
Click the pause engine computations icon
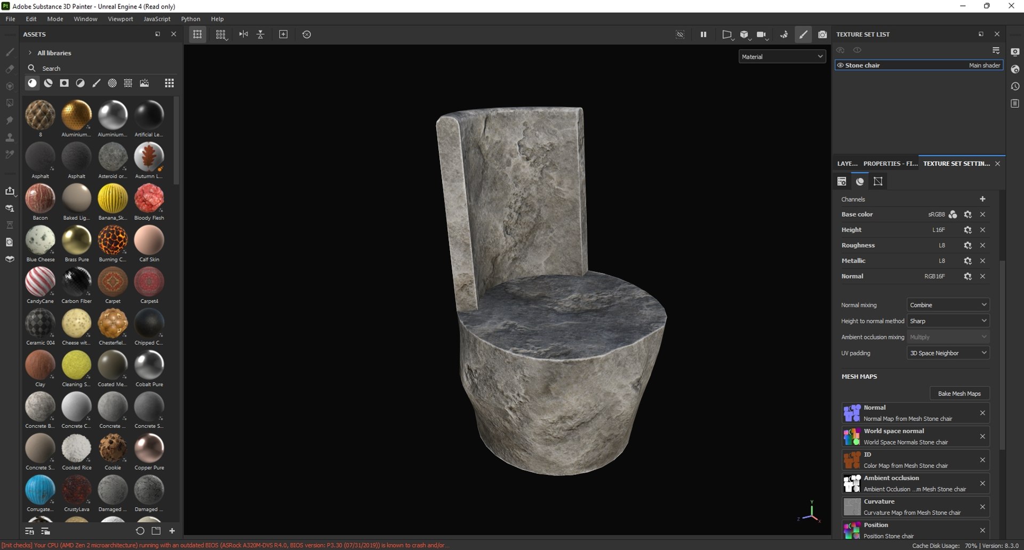tap(703, 34)
